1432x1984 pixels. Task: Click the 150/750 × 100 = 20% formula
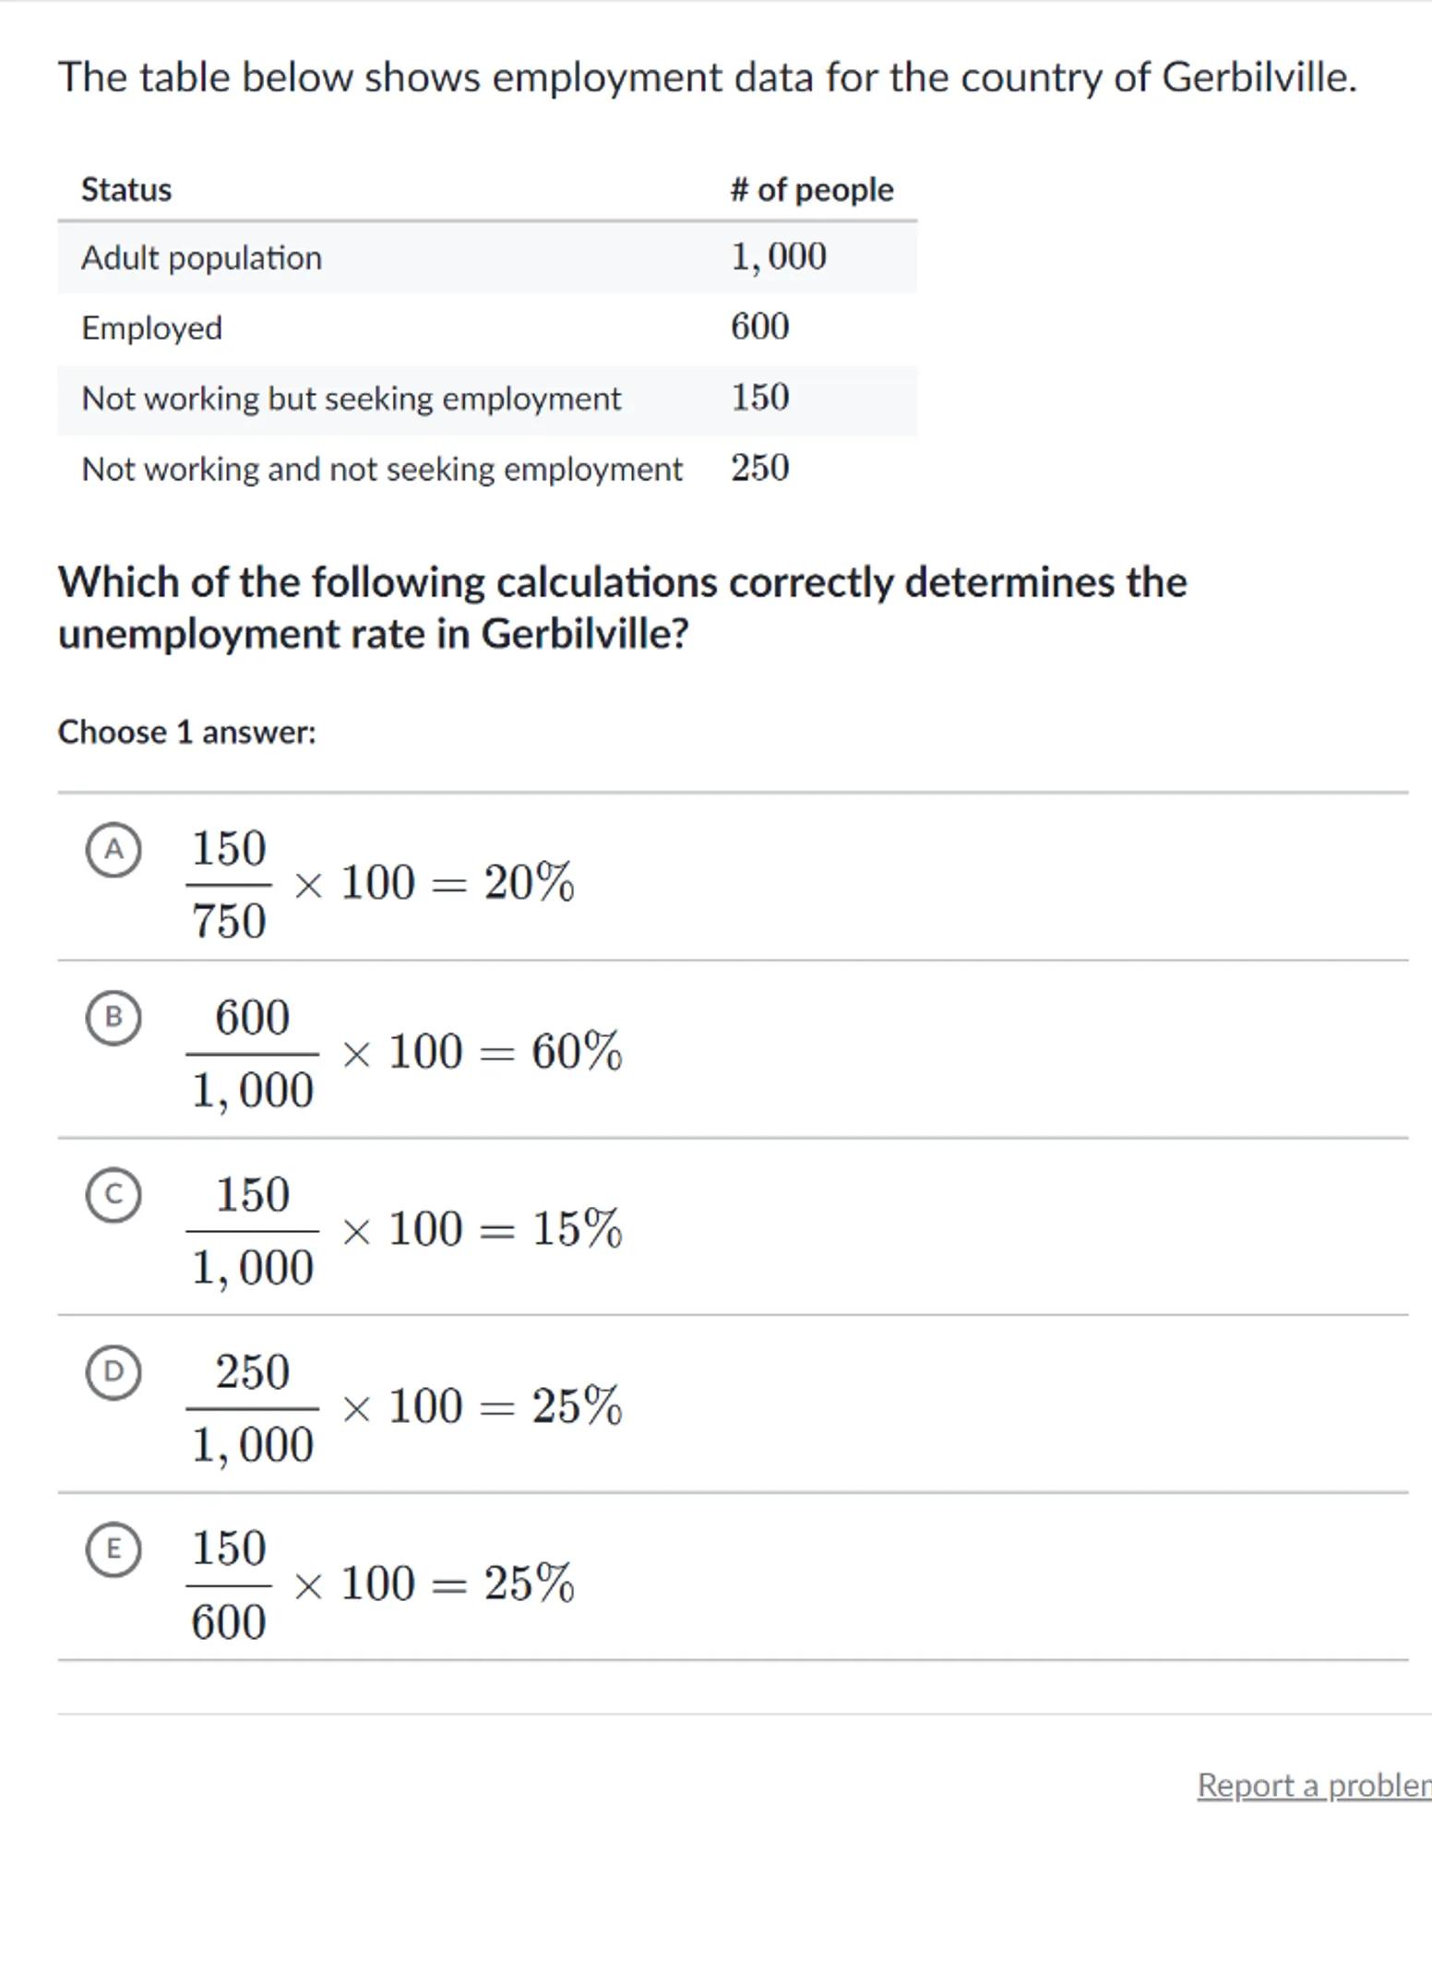(382, 883)
